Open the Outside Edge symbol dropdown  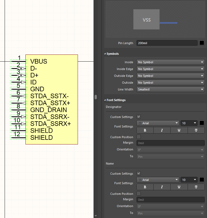pos(170,76)
